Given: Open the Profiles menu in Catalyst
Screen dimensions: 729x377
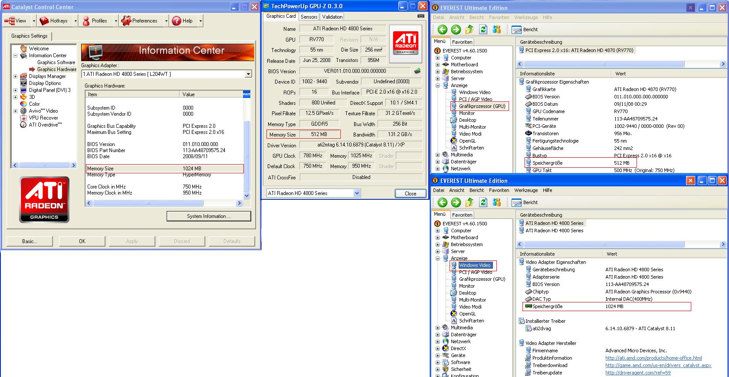Looking at the screenshot, I should (95, 21).
